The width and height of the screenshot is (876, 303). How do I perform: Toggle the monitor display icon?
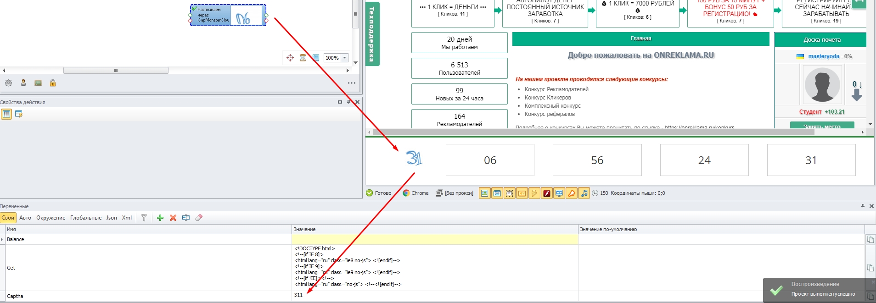(x=559, y=193)
